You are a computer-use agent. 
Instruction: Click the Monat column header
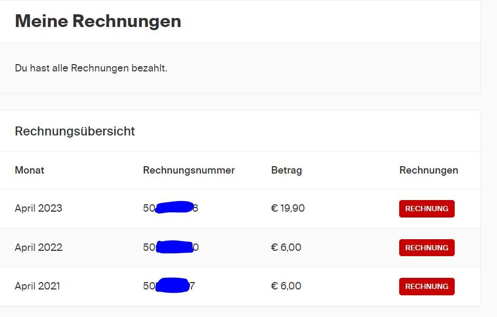pos(30,170)
